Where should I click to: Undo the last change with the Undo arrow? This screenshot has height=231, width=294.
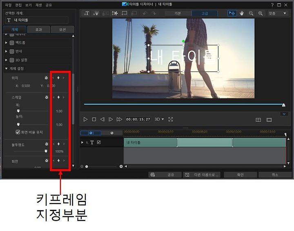point(145,13)
